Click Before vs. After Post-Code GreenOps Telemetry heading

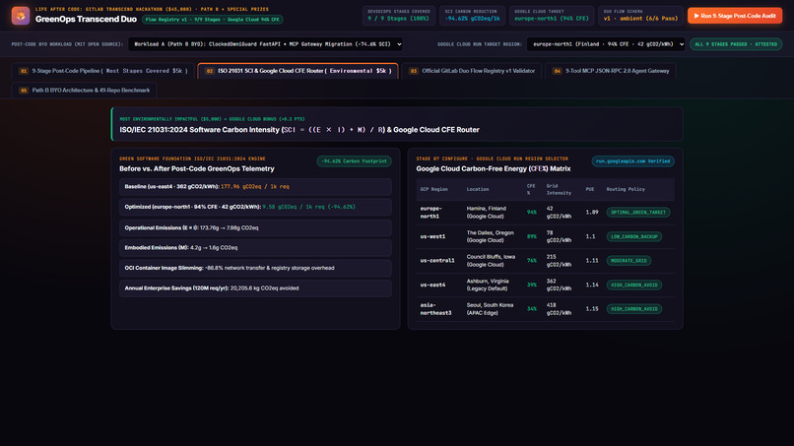196,168
